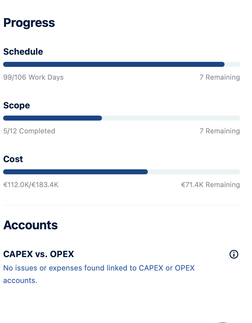Click the Progress section heading
Image resolution: width=252 pixels, height=323 pixels.
pos(29,23)
